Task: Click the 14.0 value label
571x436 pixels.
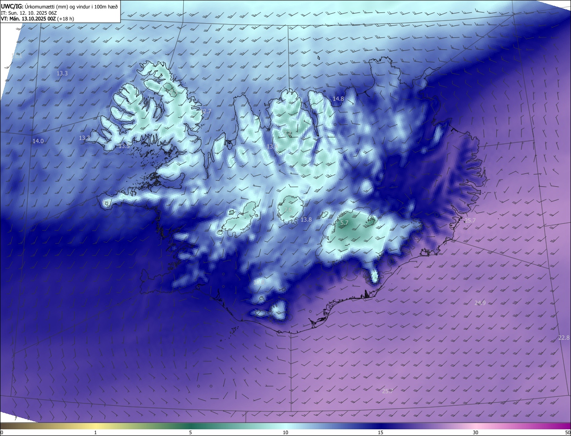Action: [x=38, y=141]
